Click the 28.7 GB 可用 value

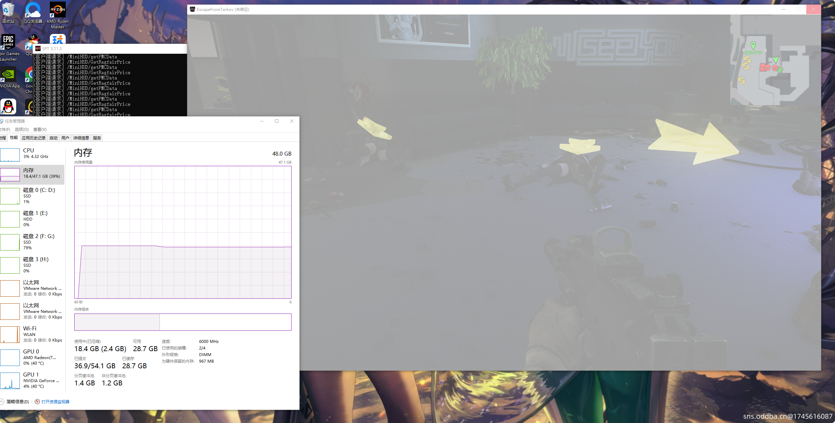coord(145,349)
